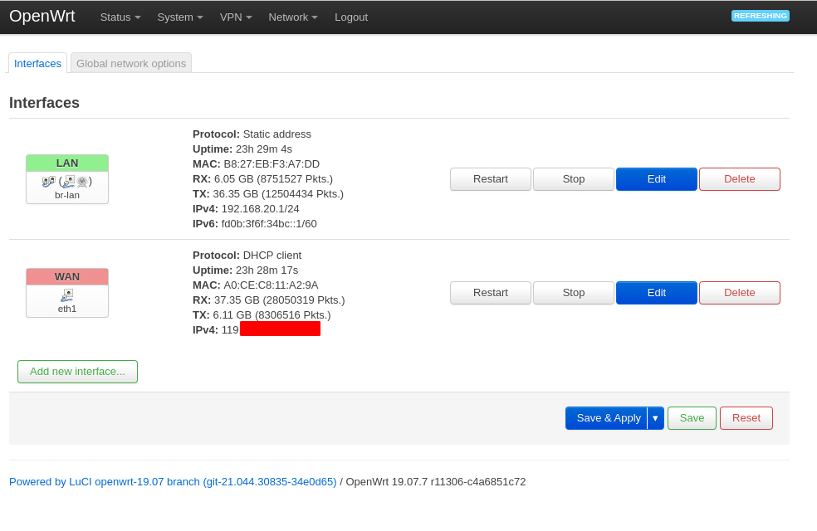
Task: Click Add new interface button
Action: tap(78, 372)
